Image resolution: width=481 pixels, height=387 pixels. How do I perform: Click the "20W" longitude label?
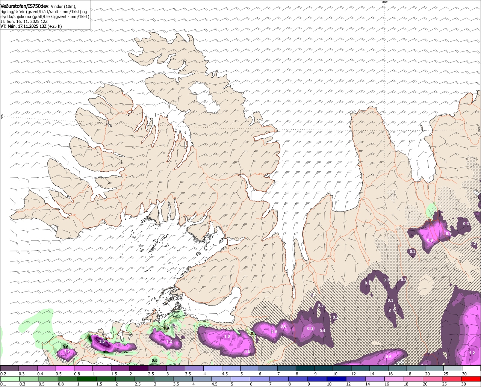tap(384, 2)
